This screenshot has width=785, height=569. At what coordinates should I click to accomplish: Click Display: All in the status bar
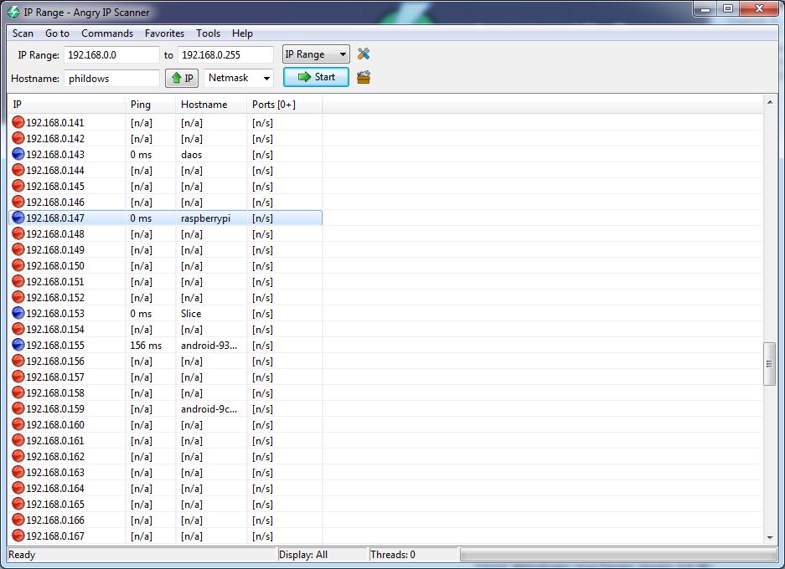tap(323, 554)
